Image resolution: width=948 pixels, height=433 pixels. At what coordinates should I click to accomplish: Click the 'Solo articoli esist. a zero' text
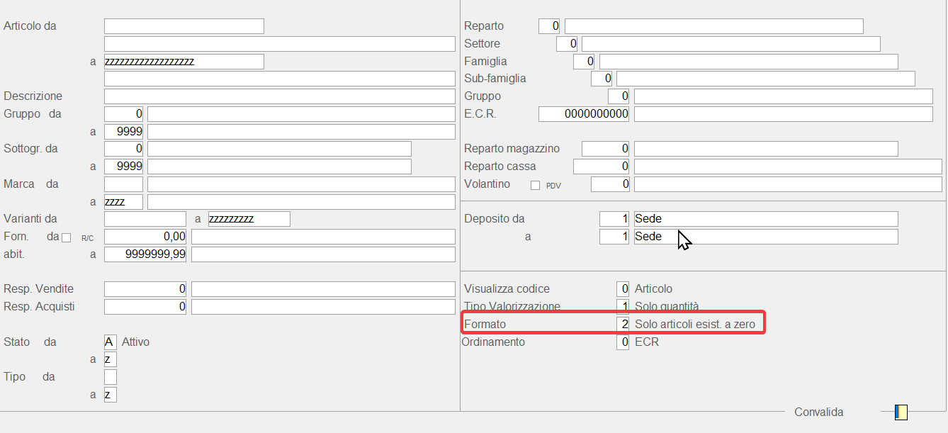(695, 325)
